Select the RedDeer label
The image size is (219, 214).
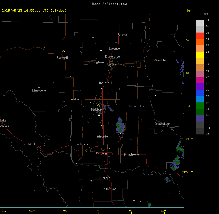click(112, 65)
